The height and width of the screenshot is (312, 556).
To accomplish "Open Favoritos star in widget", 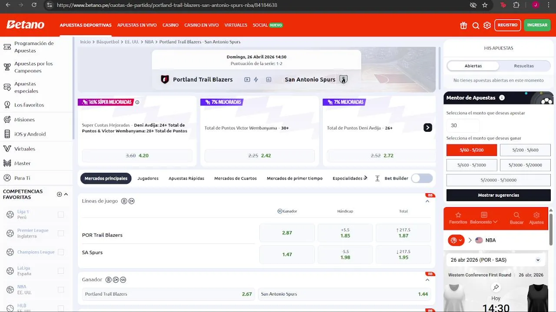I will (x=458, y=218).
